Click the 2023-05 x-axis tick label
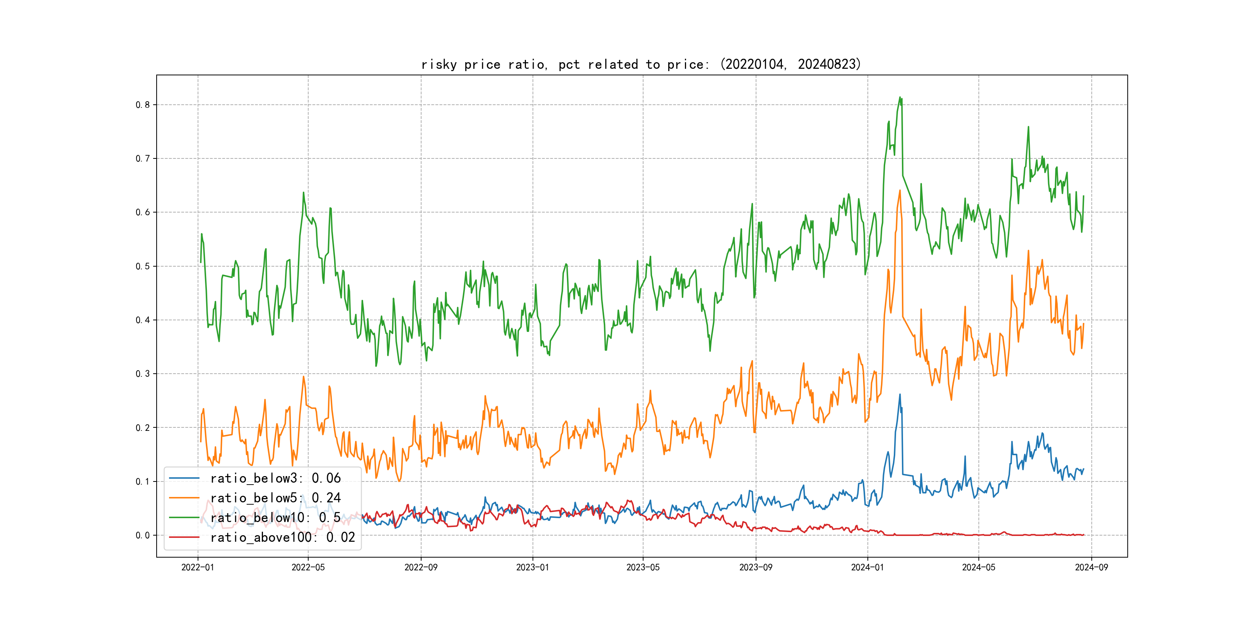Image resolution: width=1253 pixels, height=626 pixels. (x=643, y=567)
